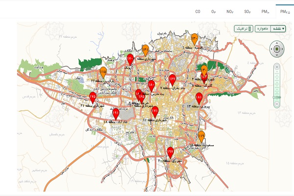The image size is (294, 196).
Task: Click the 'ستاد بحران - منطقه 7' station label
Action: tap(172, 88)
